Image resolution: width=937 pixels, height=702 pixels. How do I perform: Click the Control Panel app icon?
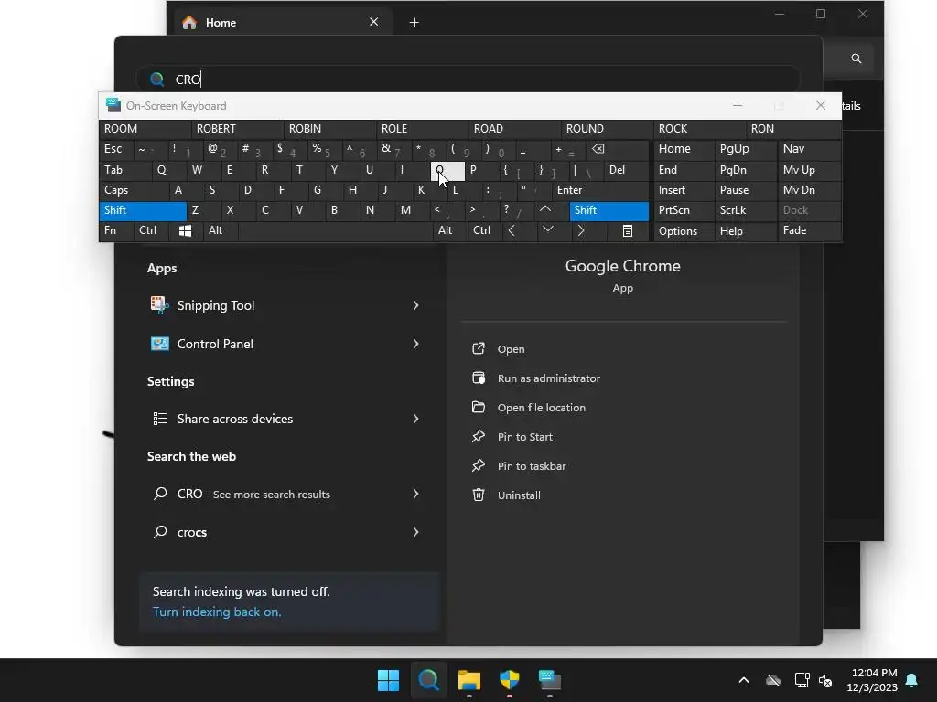(x=159, y=344)
